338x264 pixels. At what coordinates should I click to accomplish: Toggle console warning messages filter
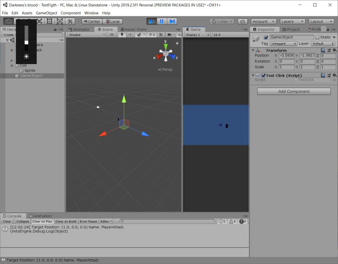pyautogui.click(x=232, y=222)
